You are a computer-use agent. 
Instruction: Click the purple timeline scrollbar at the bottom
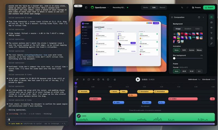click(145, 124)
